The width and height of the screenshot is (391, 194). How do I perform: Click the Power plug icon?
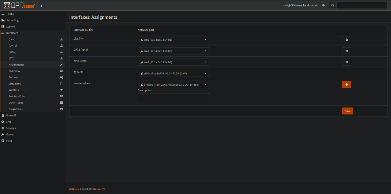coord(3,134)
